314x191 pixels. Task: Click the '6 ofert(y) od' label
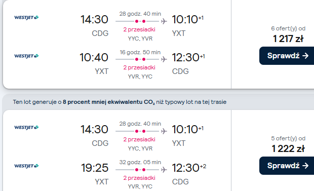pyautogui.click(x=288, y=28)
